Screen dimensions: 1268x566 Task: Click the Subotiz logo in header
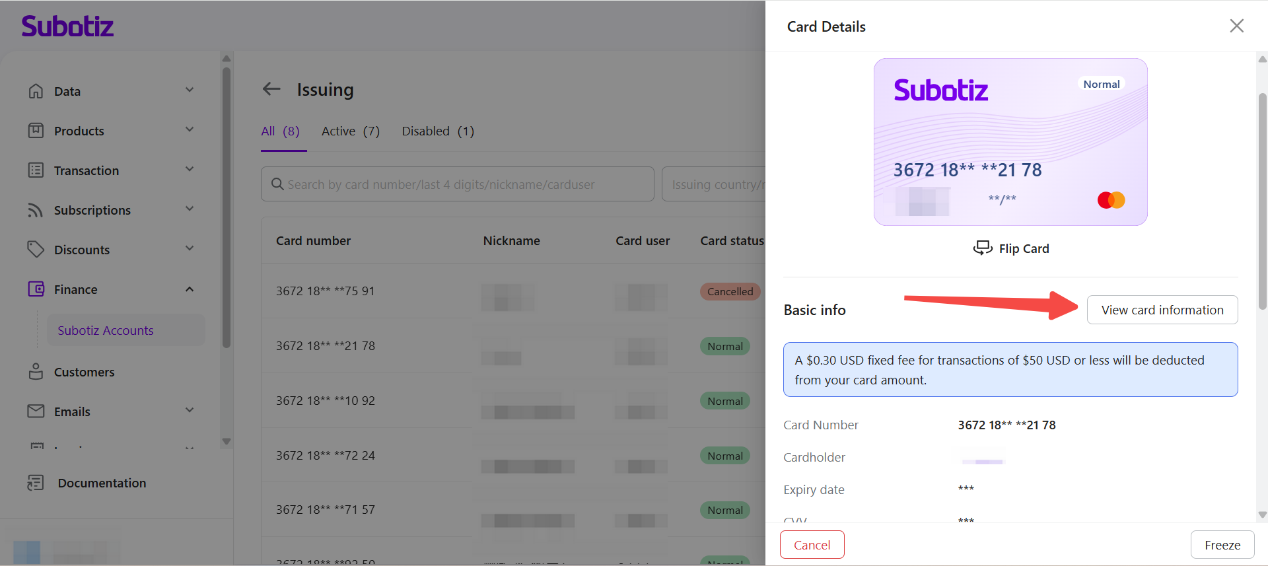[x=67, y=26]
